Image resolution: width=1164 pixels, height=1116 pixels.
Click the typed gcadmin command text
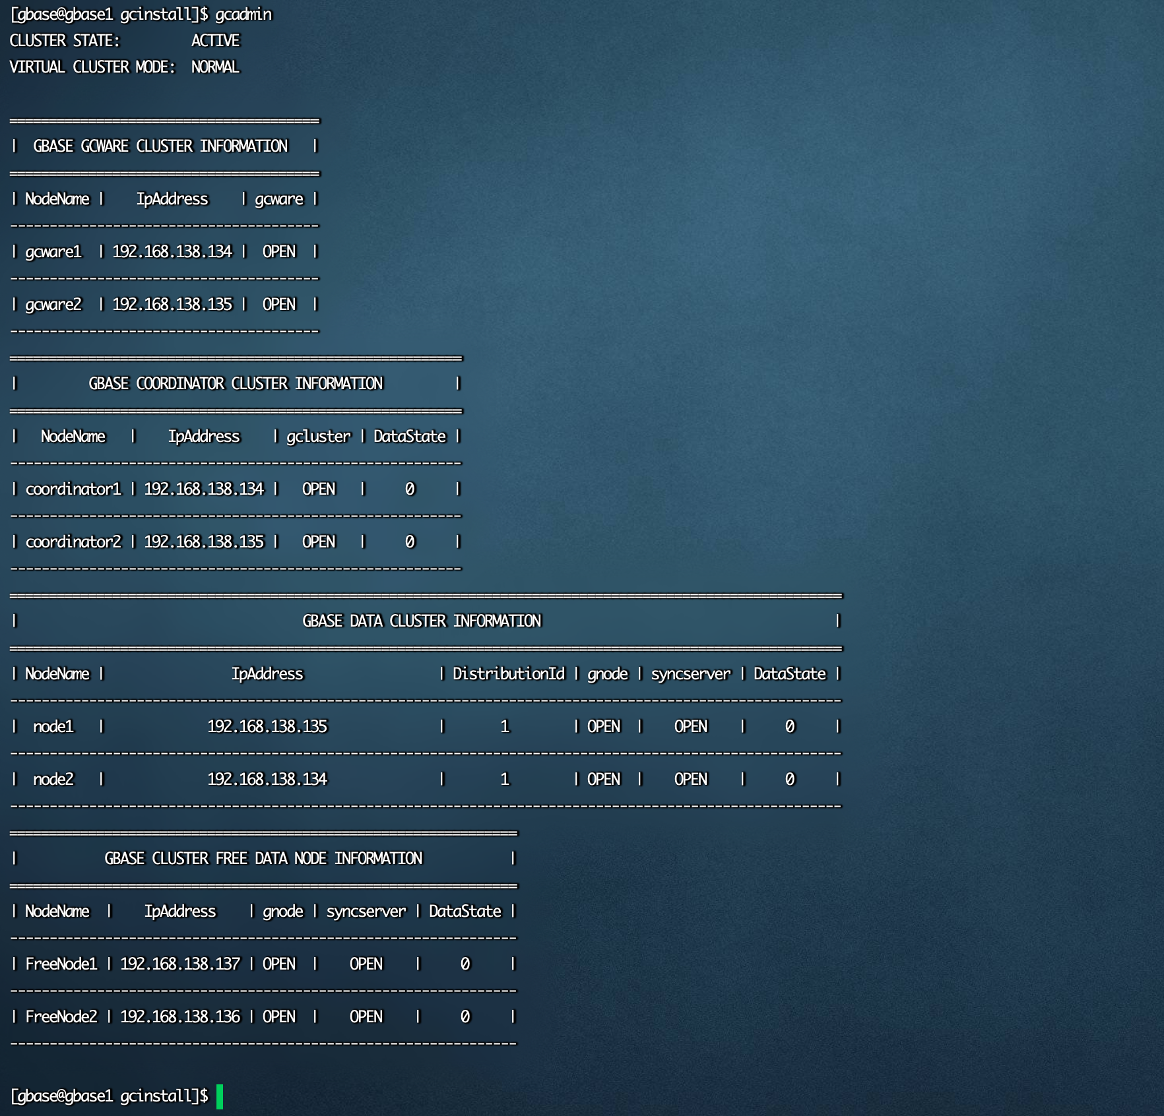(x=243, y=15)
